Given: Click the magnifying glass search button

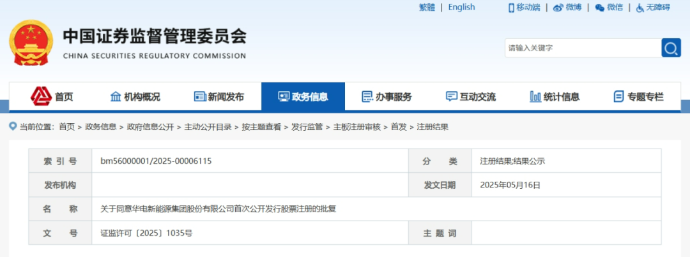Looking at the screenshot, I should 671,48.
